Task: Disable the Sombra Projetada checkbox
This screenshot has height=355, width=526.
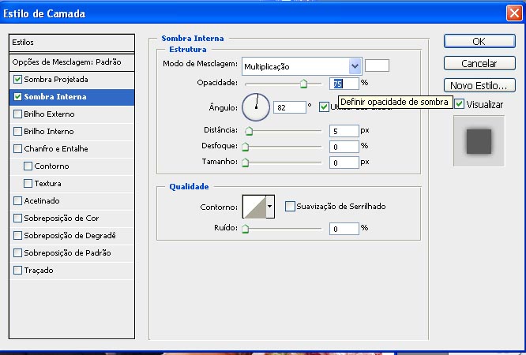Action: click(18, 80)
